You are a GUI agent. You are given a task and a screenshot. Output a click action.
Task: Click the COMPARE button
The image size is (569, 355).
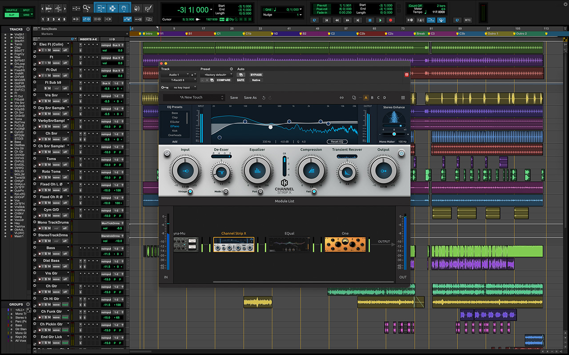(224, 80)
